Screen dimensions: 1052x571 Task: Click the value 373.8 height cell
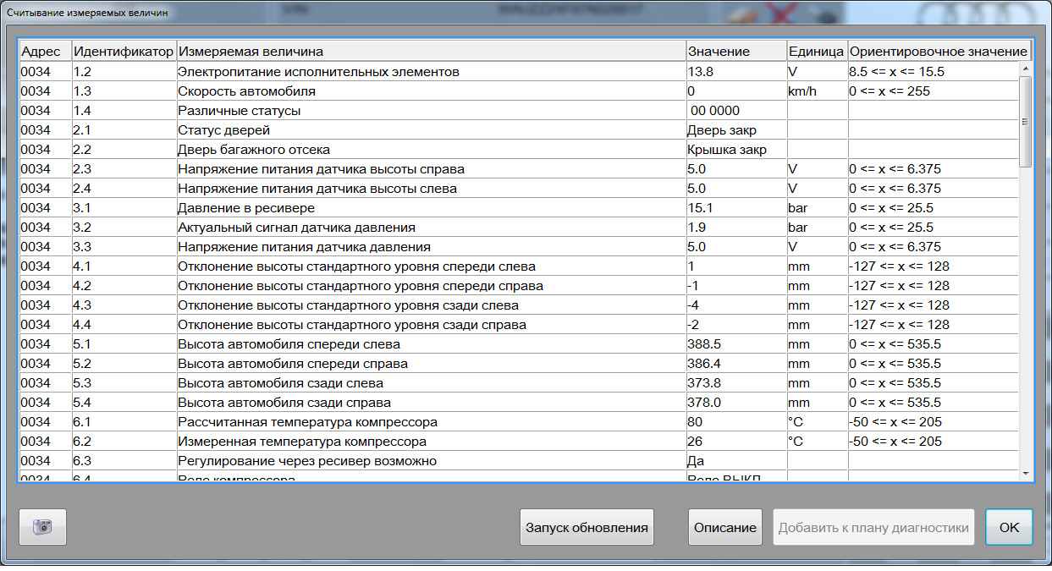(x=736, y=383)
